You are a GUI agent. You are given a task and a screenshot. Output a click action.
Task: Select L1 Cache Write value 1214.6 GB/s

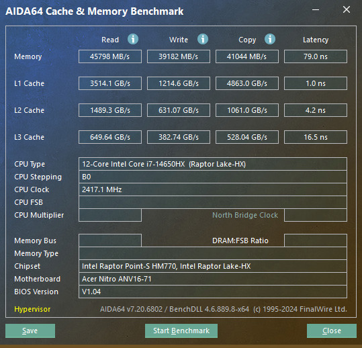[179, 83]
